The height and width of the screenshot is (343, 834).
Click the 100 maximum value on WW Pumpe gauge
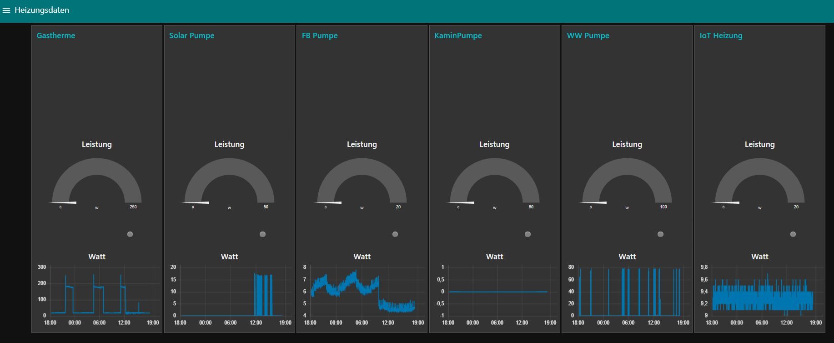663,207
